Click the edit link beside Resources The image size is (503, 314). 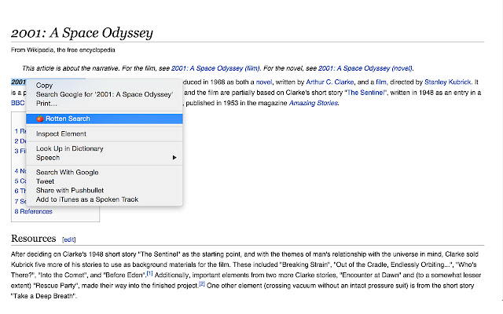(x=68, y=239)
